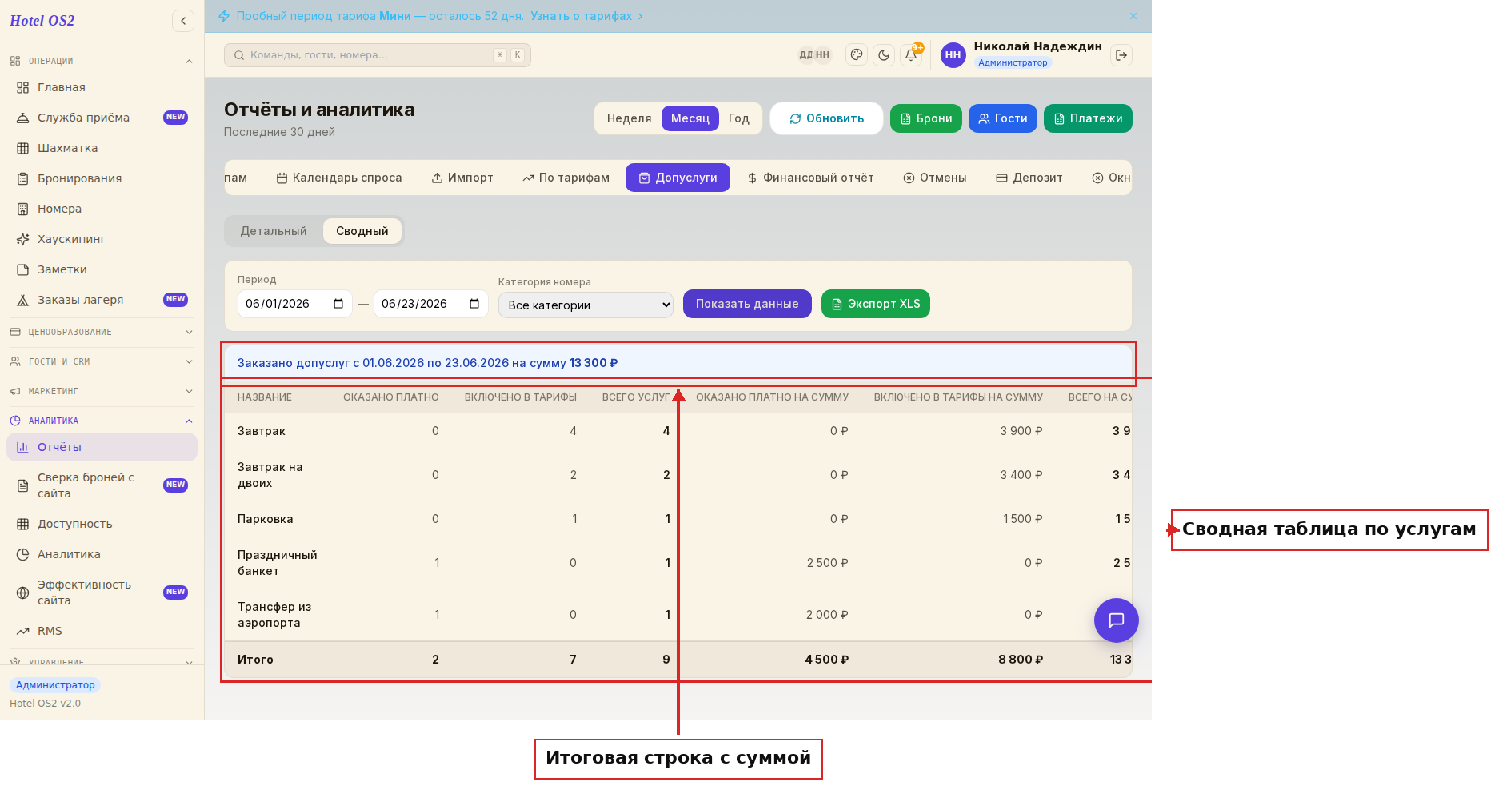Open the Категория номера dropdown

coord(586,305)
